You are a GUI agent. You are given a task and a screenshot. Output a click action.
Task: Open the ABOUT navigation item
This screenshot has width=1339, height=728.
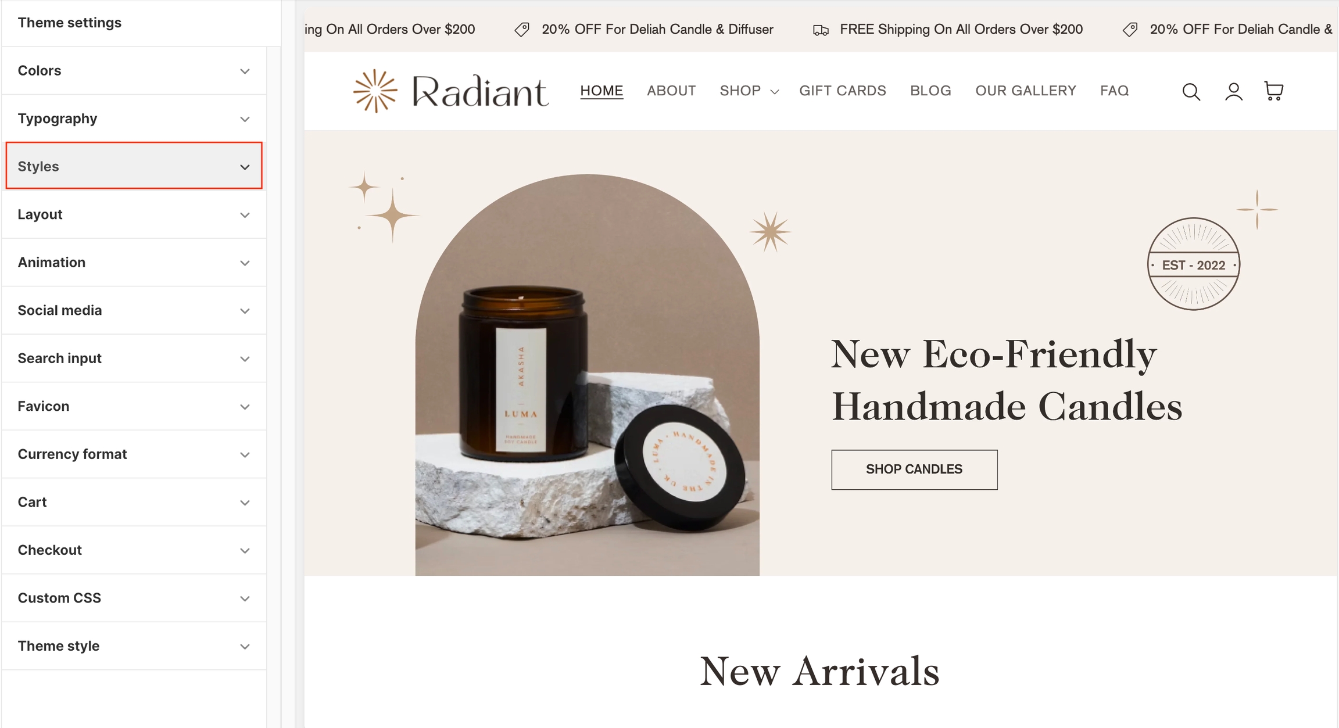[x=671, y=91]
